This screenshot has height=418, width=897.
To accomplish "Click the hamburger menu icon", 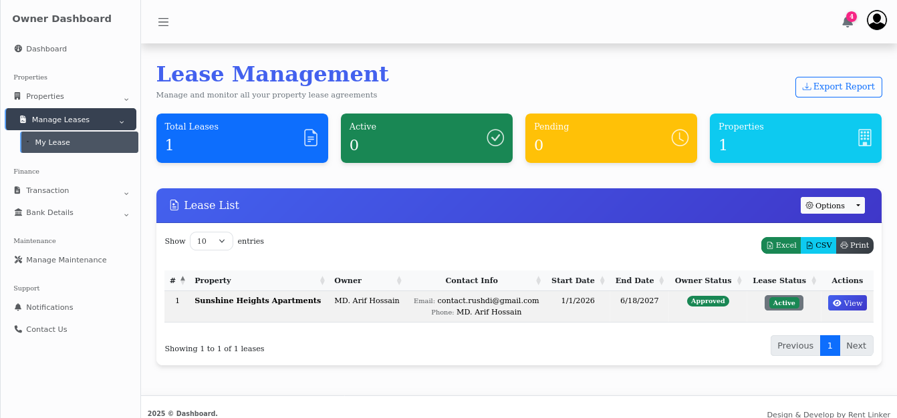I will [x=163, y=21].
